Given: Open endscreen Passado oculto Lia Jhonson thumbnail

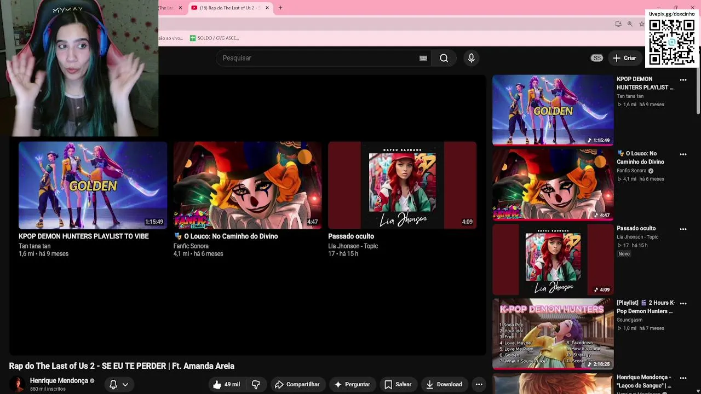Looking at the screenshot, I should (403, 186).
